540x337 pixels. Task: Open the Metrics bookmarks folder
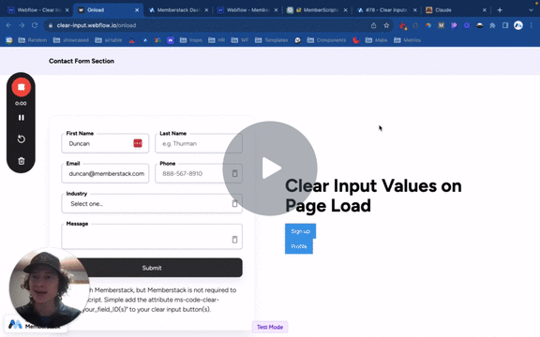(408, 40)
